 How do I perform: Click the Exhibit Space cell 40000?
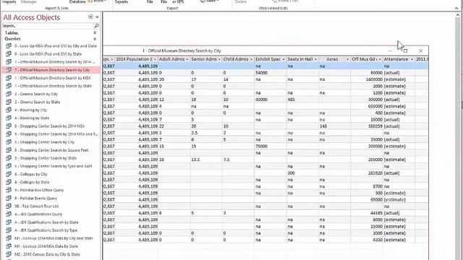coord(270,100)
